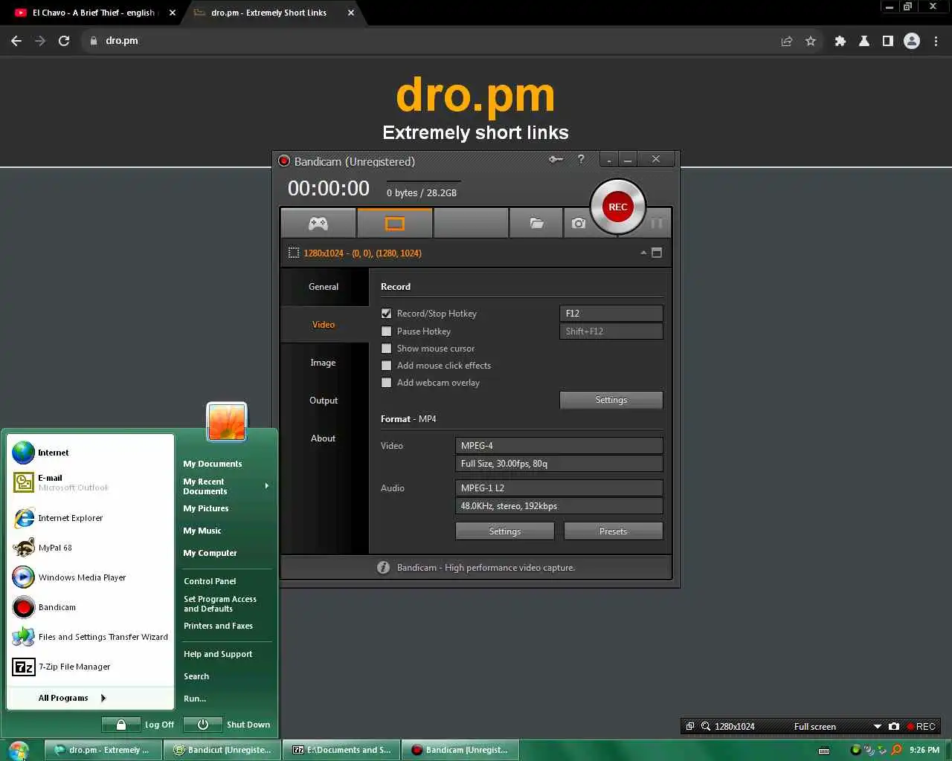Viewport: 952px width, 761px height.
Task: Click the orange search tray icon
Action: pos(895,750)
